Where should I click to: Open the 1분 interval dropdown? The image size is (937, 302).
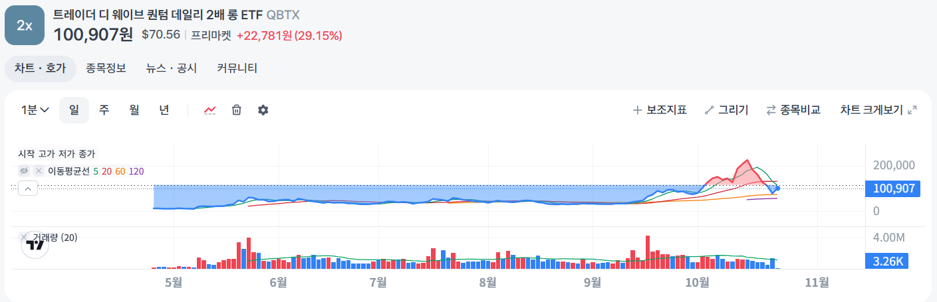[x=36, y=110]
